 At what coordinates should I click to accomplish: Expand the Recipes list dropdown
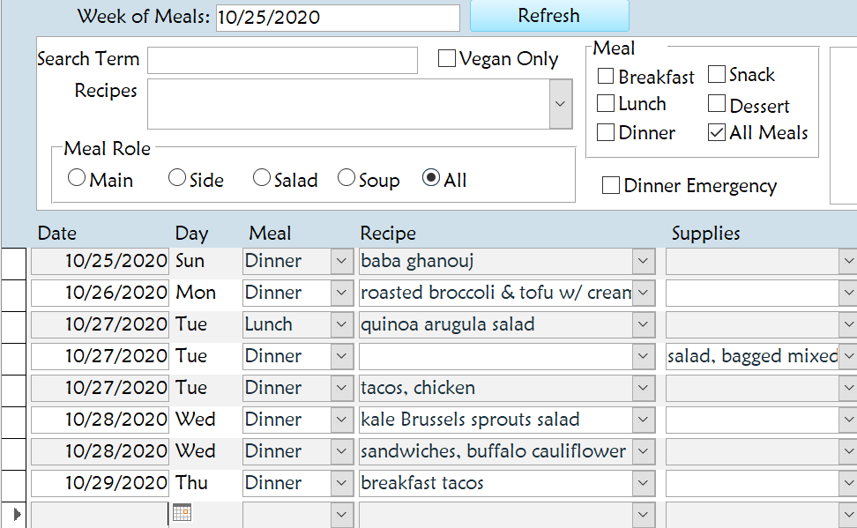(x=561, y=104)
